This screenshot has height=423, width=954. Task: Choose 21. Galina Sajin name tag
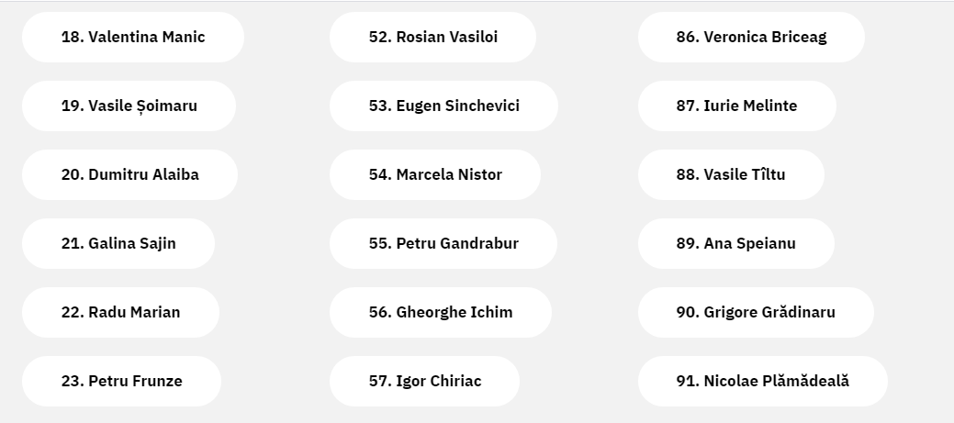pos(118,243)
